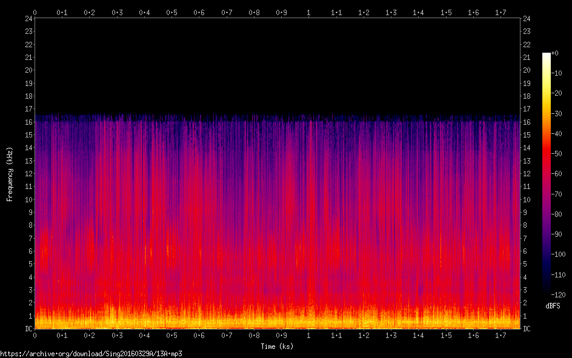
Task: Click the "-50" color scale label
Action: pos(556,154)
